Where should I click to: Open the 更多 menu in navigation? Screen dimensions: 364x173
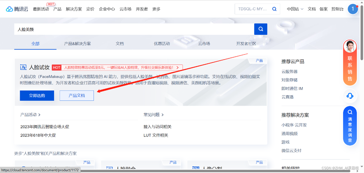pyautogui.click(x=156, y=9)
